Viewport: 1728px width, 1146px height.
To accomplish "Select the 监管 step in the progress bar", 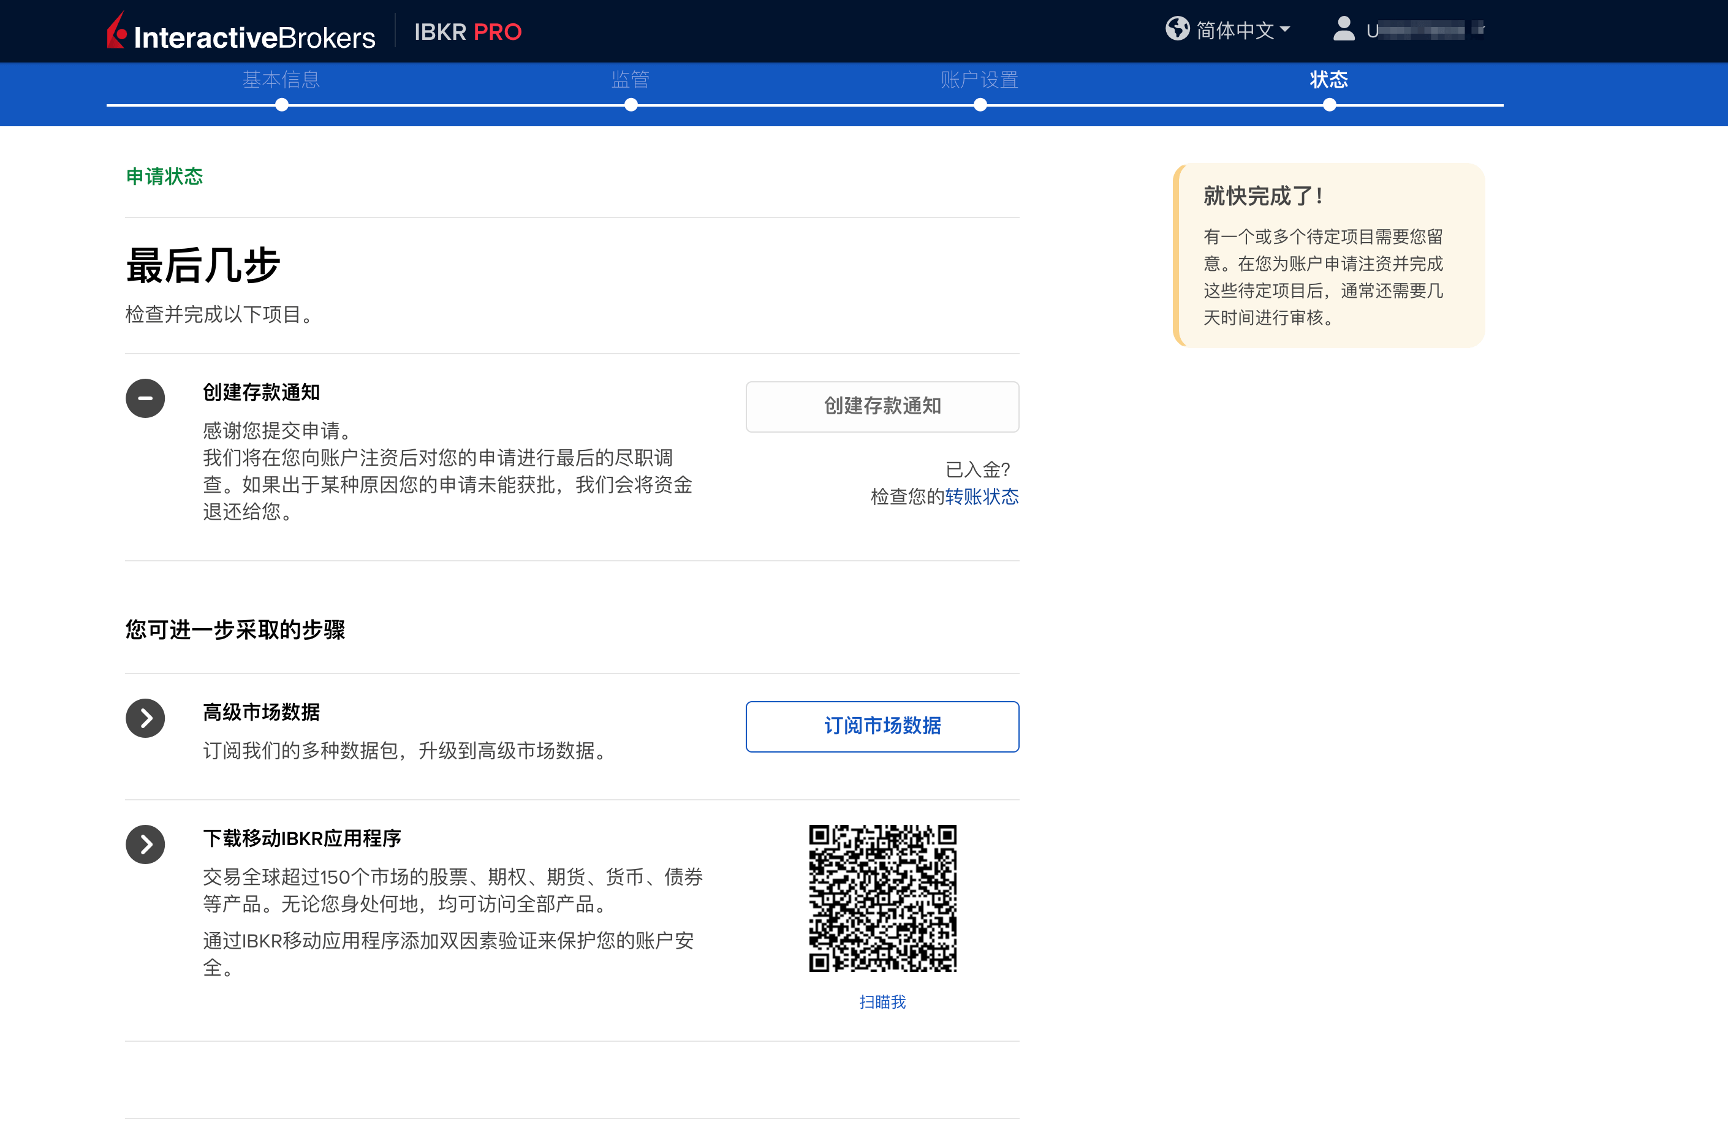I will point(631,80).
